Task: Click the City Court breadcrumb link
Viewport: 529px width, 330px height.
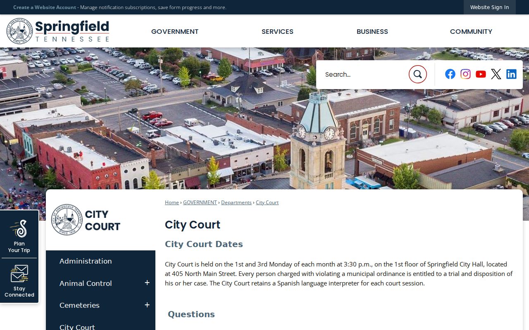Action: tap(267, 203)
